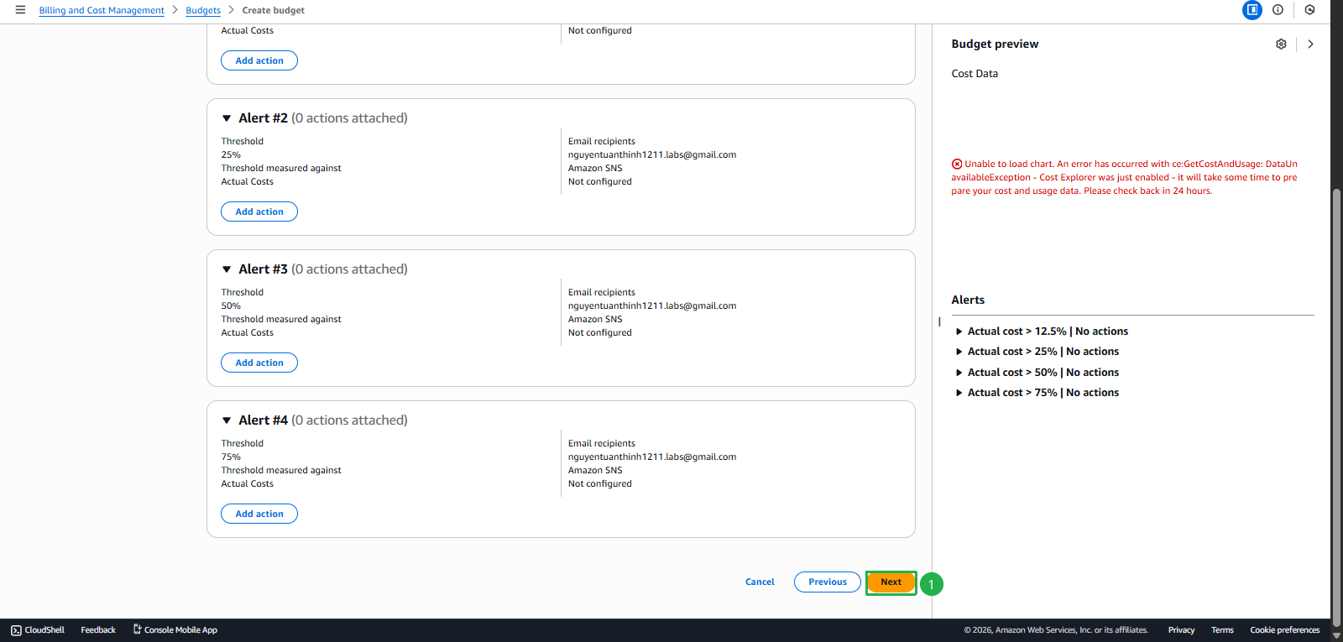Screen dimensions: 1343x642
Task: Collapse the Budget preview panel chevron
Action: (x=1310, y=44)
